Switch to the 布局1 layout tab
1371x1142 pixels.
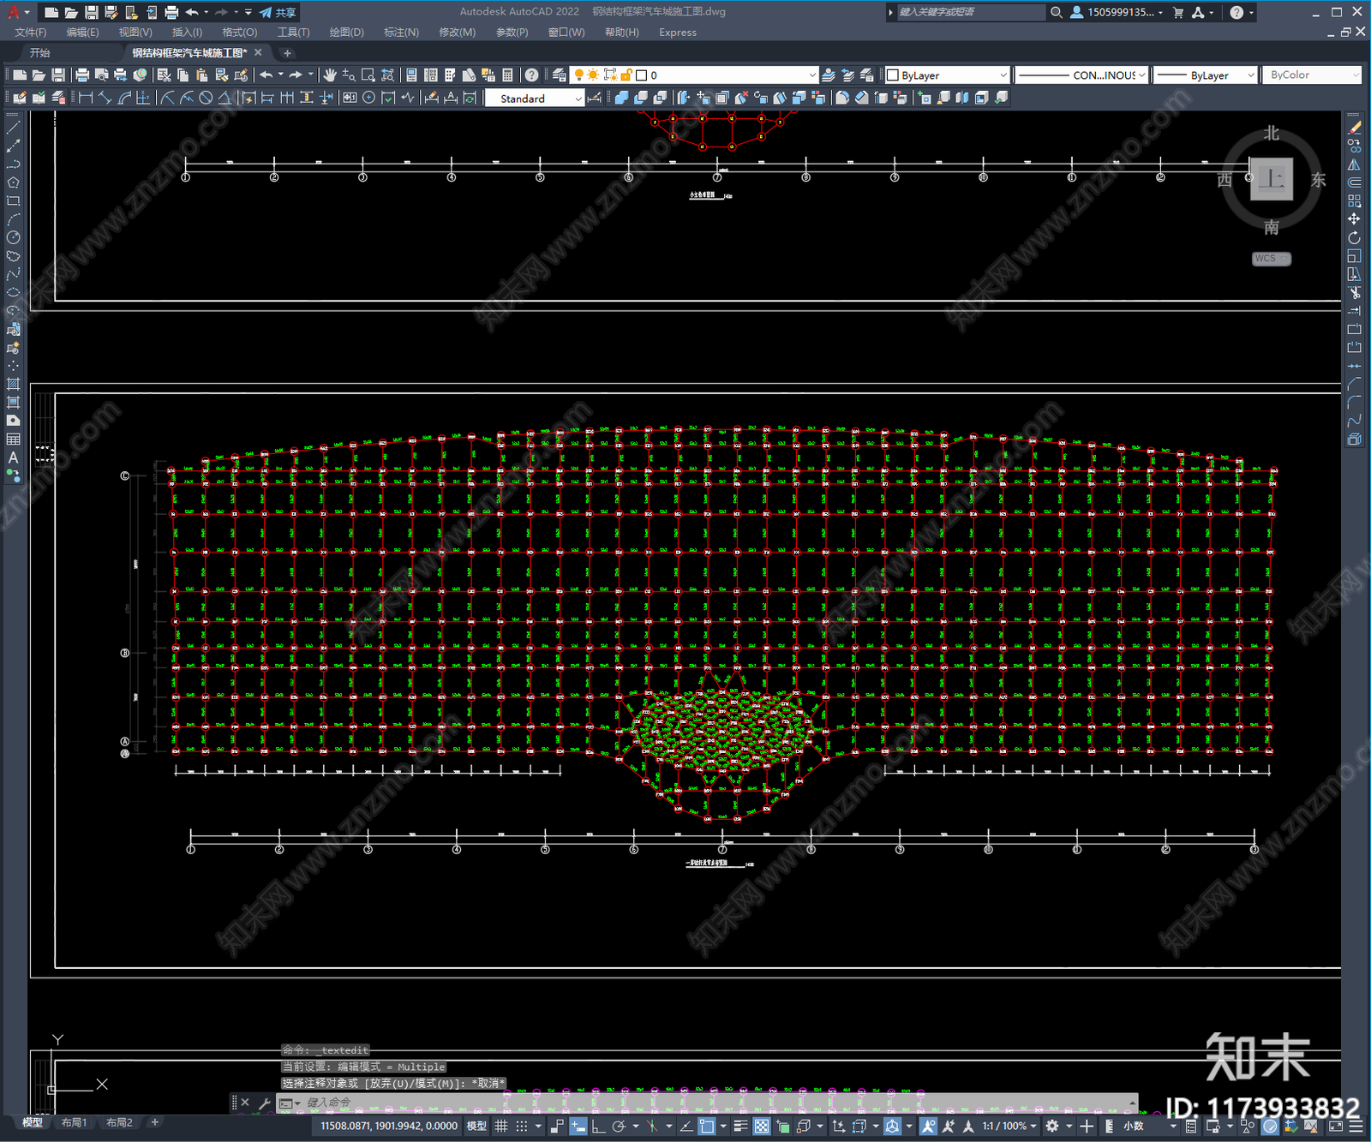coord(74,1122)
